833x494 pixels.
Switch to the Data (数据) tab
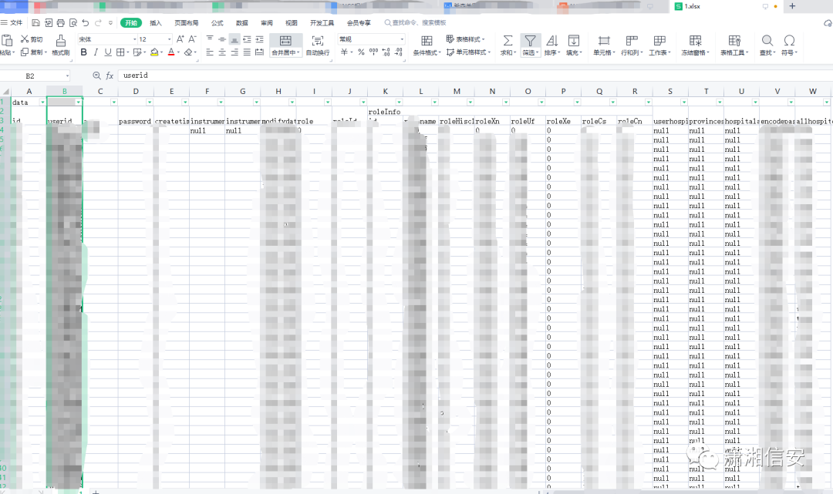point(242,23)
